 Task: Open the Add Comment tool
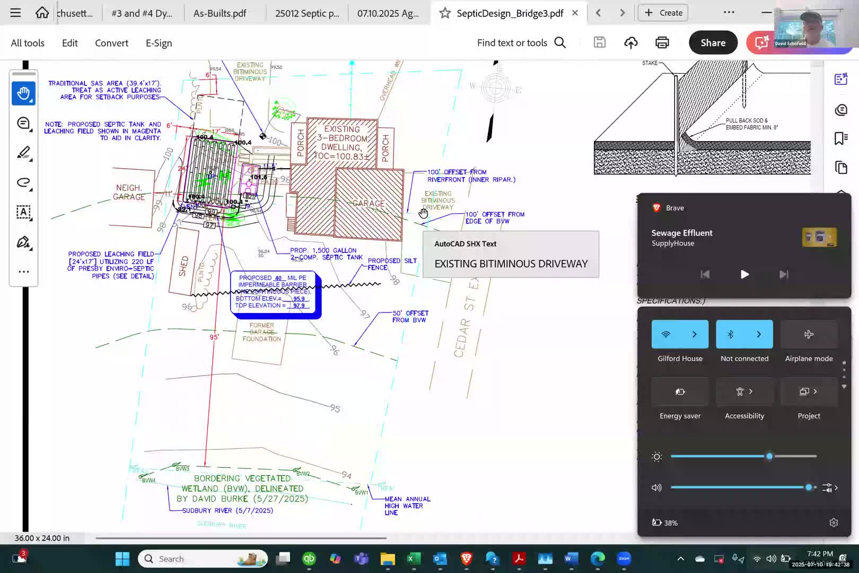pyautogui.click(x=23, y=123)
